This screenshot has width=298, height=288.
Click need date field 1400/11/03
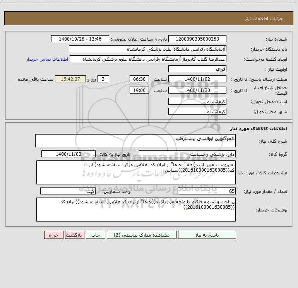pos(69,154)
